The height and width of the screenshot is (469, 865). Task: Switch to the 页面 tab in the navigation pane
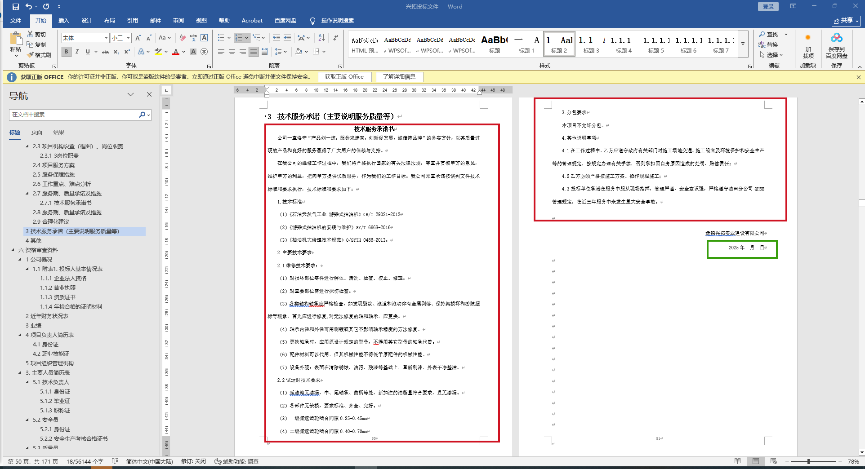[37, 133]
